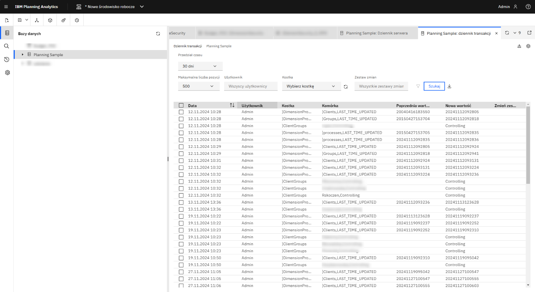Image resolution: width=535 pixels, height=292 pixels.
Task: Open settings gear in transaction log
Action: click(x=528, y=46)
